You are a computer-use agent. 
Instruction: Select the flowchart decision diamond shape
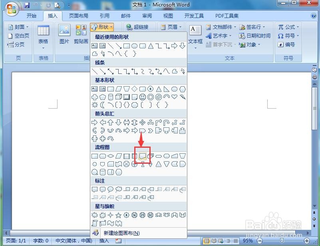pyautogui.click(x=110, y=156)
